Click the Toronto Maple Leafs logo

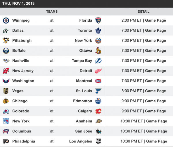(x=98, y=31)
